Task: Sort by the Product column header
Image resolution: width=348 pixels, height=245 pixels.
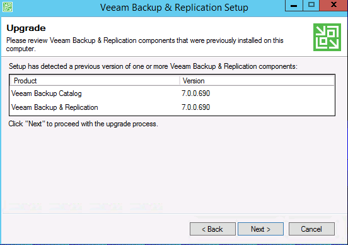Action: pos(95,81)
